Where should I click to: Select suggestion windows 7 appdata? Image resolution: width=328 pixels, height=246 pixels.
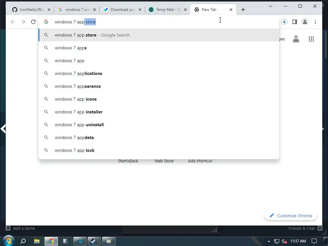(159, 137)
